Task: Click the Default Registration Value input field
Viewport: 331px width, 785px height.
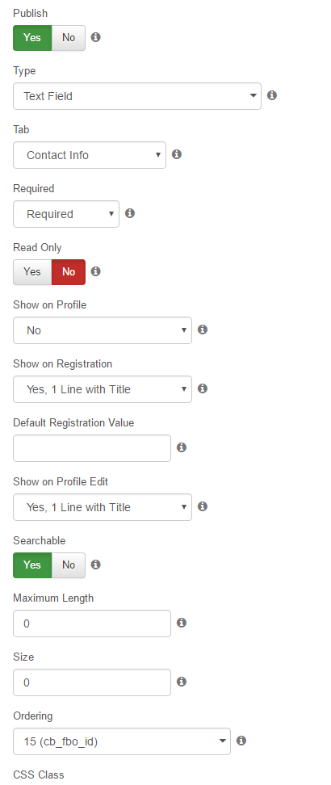Action: click(x=92, y=448)
